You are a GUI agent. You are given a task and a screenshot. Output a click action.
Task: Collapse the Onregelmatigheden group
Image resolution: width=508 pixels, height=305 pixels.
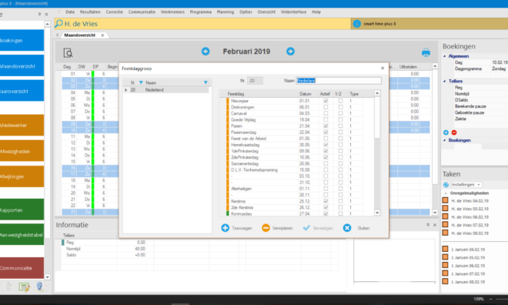446,193
